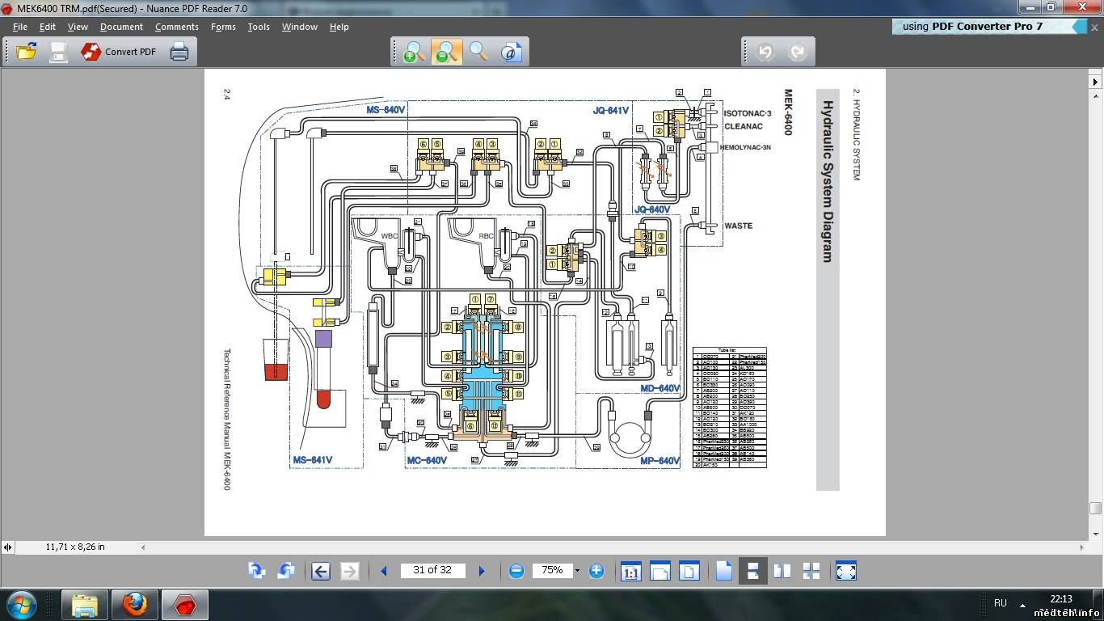The width and height of the screenshot is (1104, 621).
Task: Open the Comments menu
Action: click(x=177, y=27)
